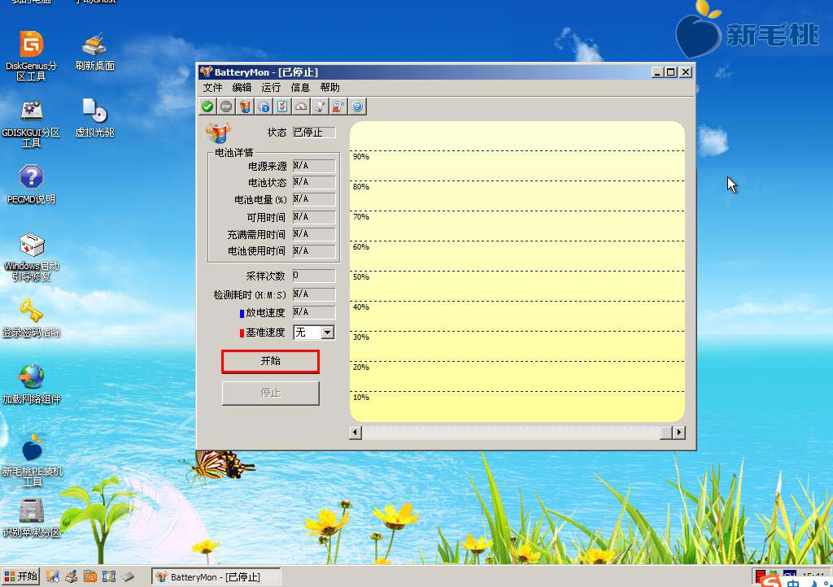Screen dimensions: 833x587
Task: Click the chart scrollbar left arrow
Action: click(x=356, y=433)
